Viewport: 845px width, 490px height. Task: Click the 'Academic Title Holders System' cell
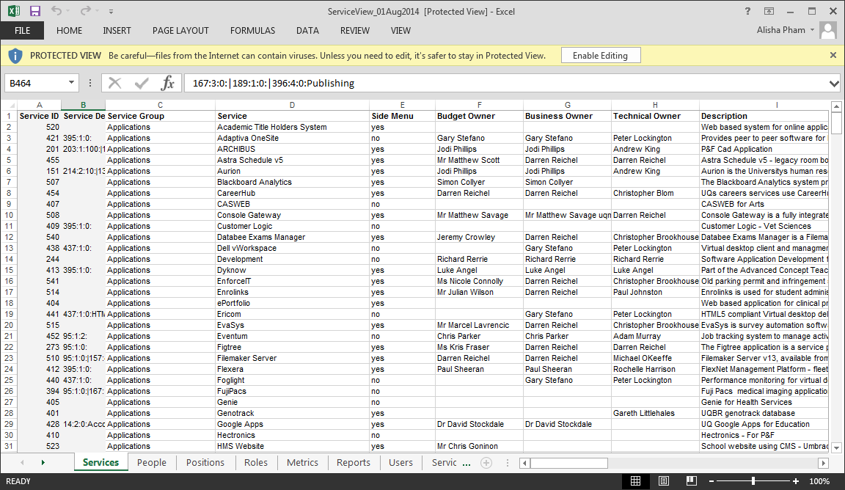pyautogui.click(x=292, y=127)
